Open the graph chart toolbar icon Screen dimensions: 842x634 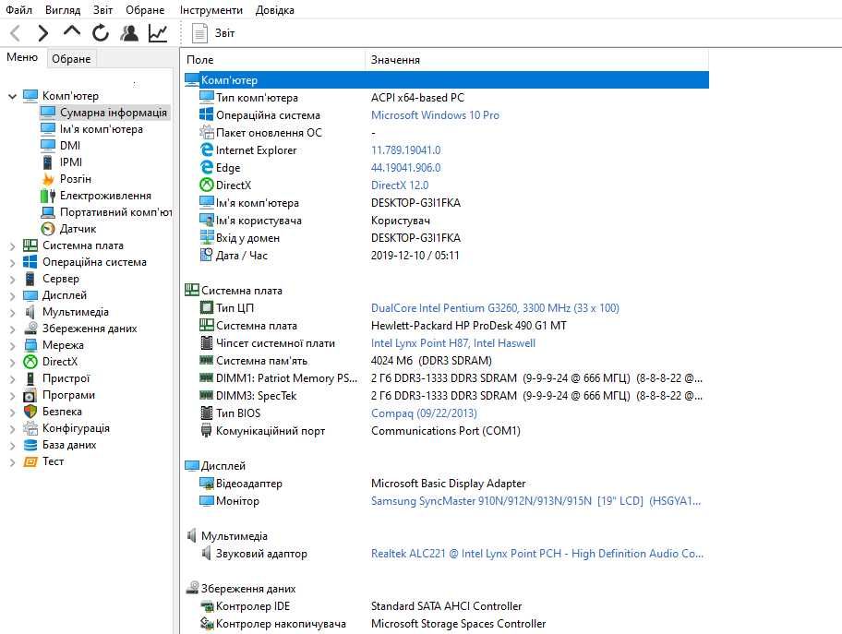point(158,33)
